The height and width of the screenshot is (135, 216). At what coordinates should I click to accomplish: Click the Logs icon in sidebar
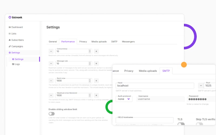pos(13,64)
